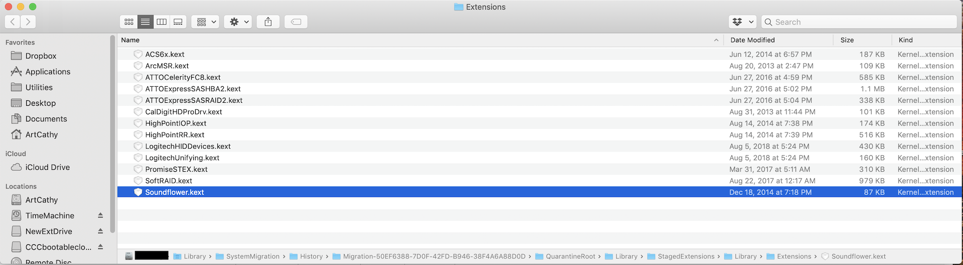Open the Dropbox toolbar dropdown
The image size is (963, 265).
[743, 22]
